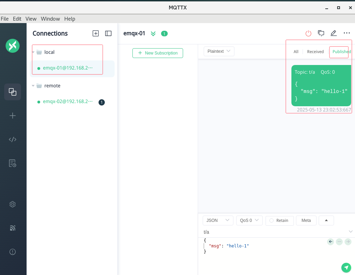This screenshot has height=275, width=355.
Task: Add new connection group plus icon beside Connections
Action: [95, 34]
